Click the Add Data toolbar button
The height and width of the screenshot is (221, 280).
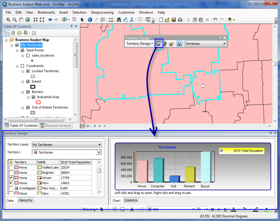click(230, 19)
